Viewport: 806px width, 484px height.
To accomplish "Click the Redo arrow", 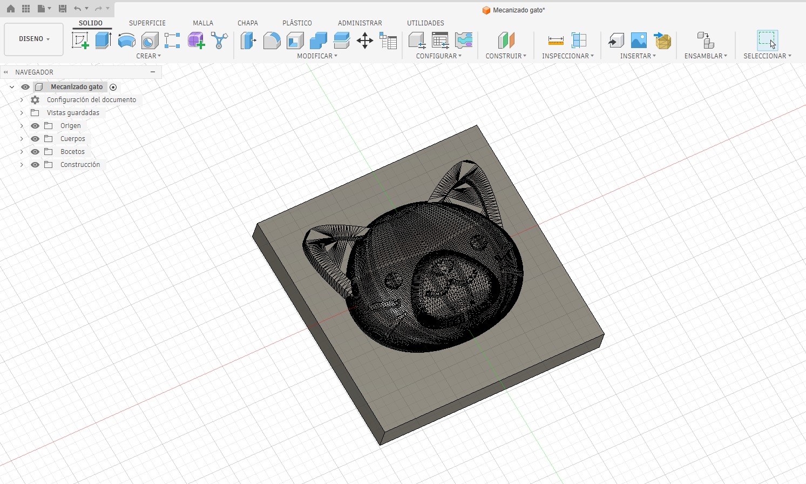I will (x=98, y=9).
